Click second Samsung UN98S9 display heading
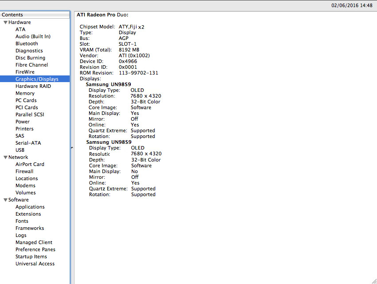This screenshot has height=284, width=377. coord(109,142)
